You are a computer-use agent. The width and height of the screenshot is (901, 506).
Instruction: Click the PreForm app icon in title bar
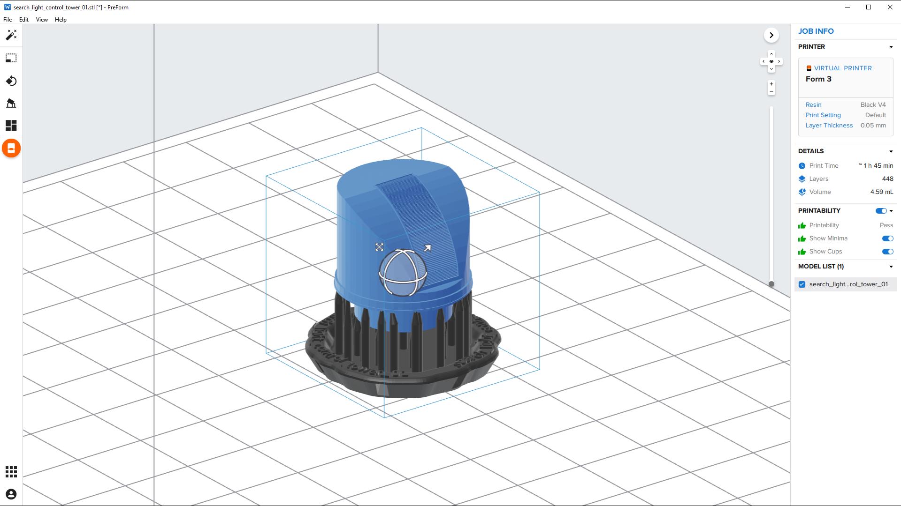(x=8, y=7)
